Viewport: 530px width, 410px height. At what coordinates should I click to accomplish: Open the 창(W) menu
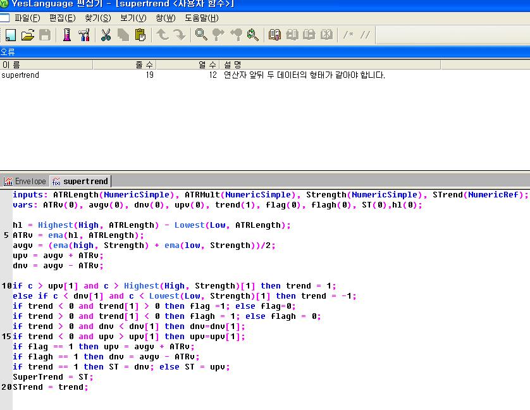tap(166, 18)
